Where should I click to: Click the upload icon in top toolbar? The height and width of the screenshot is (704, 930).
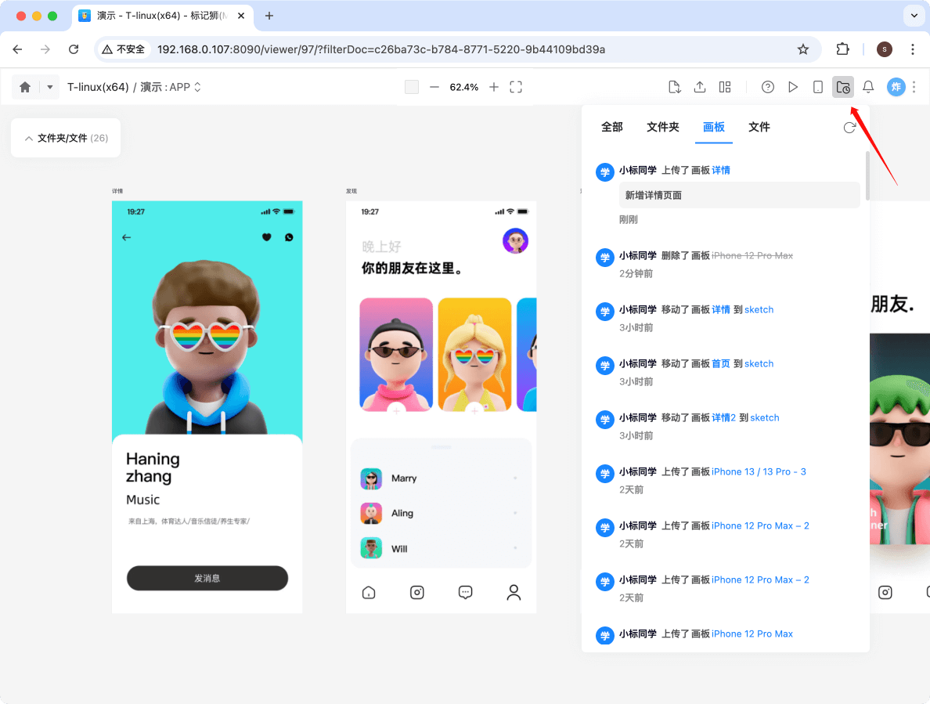coord(699,87)
